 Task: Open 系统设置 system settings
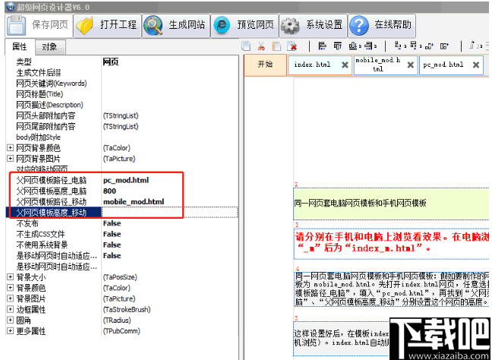[x=313, y=25]
